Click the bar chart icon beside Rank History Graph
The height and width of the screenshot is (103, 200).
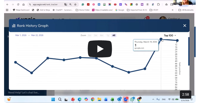(14, 26)
